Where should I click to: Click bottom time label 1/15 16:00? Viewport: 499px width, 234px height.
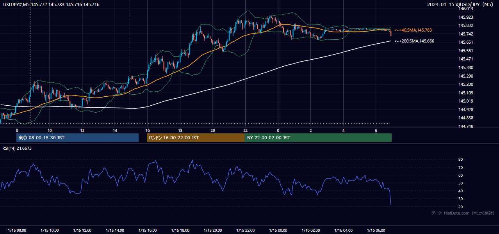pos(148,230)
